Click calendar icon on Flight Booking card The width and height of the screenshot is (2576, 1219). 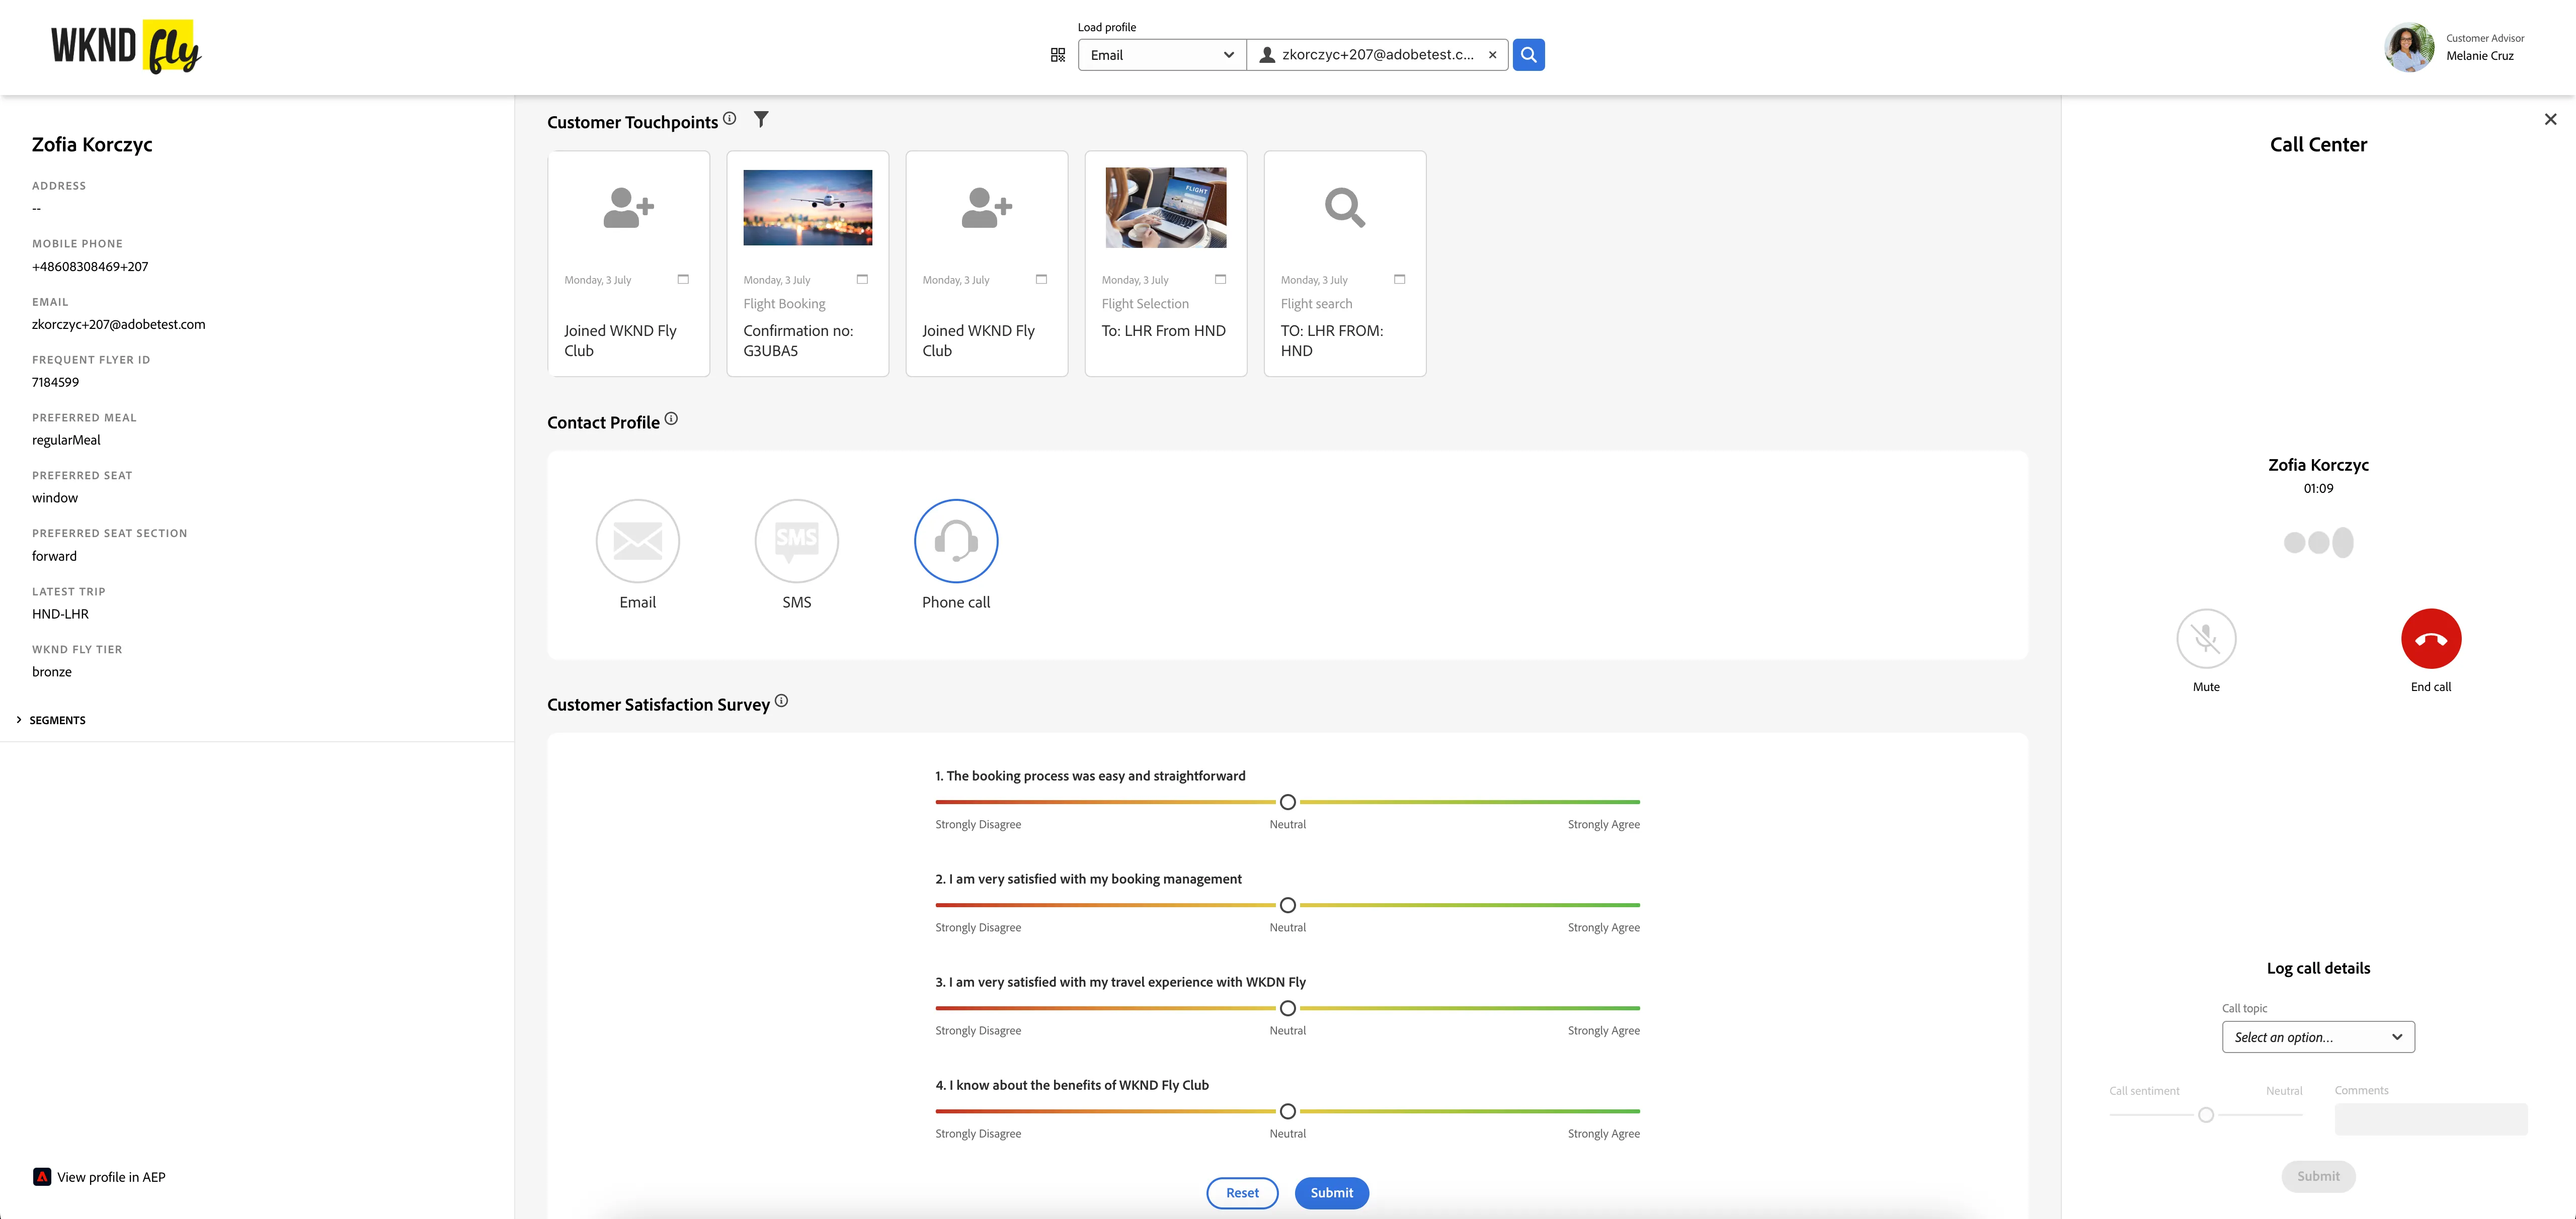pyautogui.click(x=862, y=280)
